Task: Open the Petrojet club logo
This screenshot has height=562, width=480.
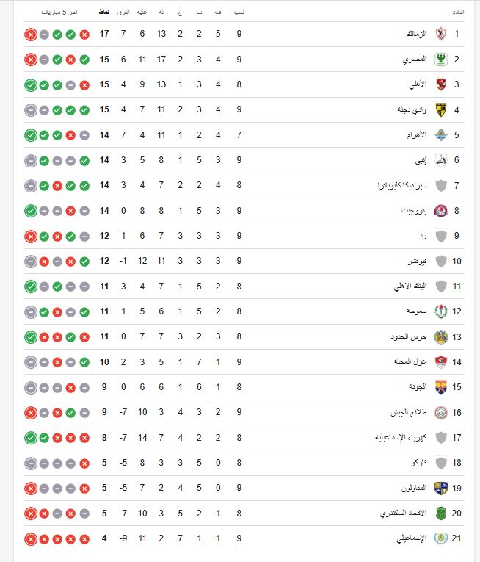Action: [441, 211]
